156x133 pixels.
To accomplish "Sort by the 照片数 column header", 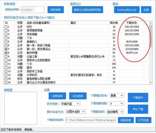I will [114, 23].
